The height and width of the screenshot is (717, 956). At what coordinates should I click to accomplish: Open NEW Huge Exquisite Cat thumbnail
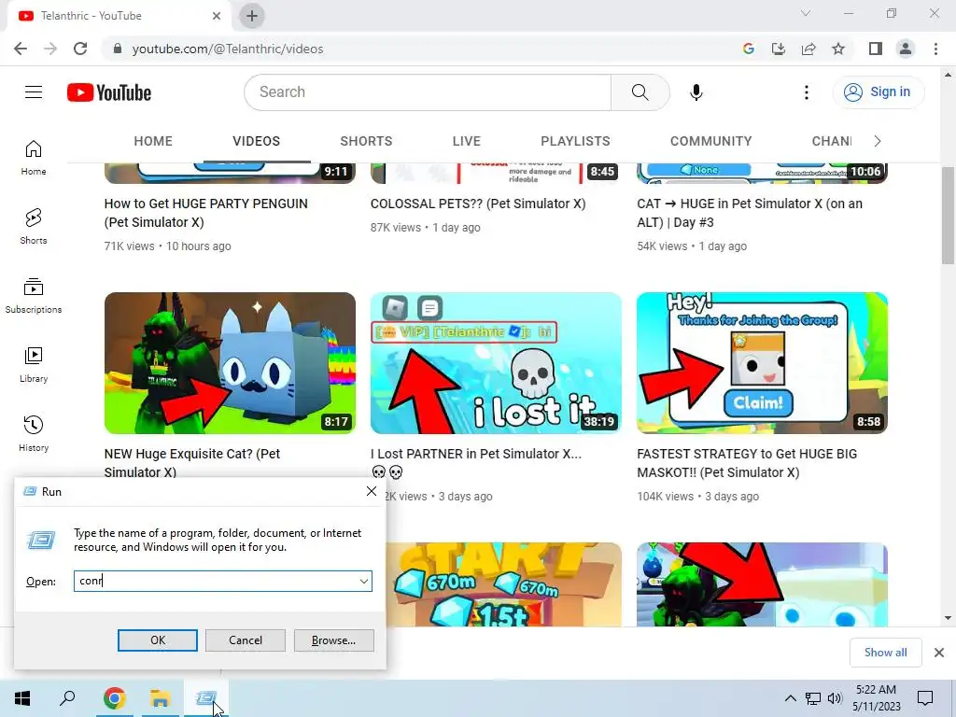click(x=230, y=363)
